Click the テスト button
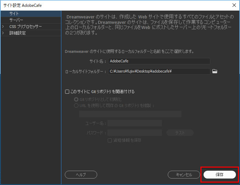The width and height of the screenshot is (240, 185). (180, 133)
